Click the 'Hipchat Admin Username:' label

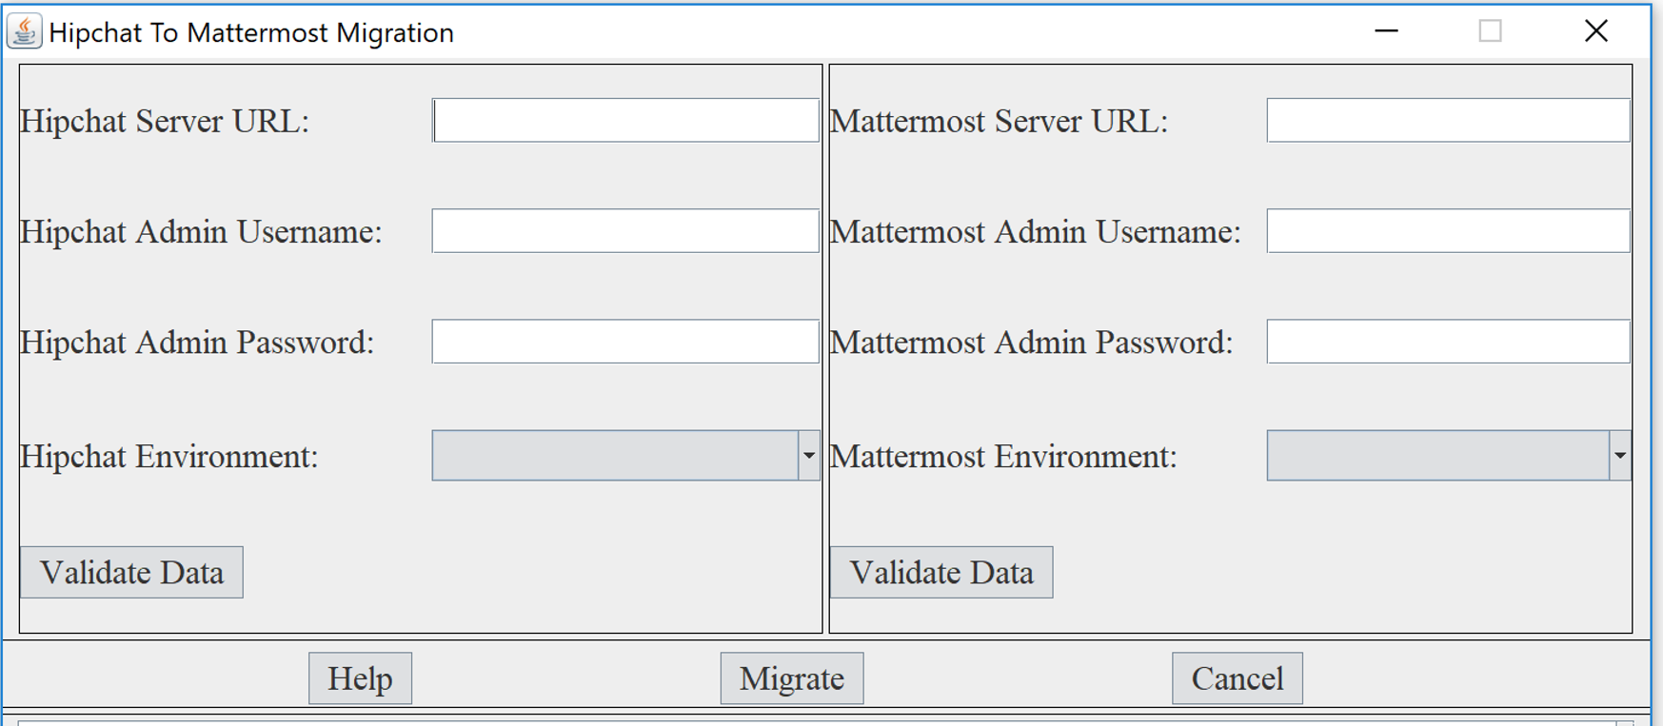[201, 232]
